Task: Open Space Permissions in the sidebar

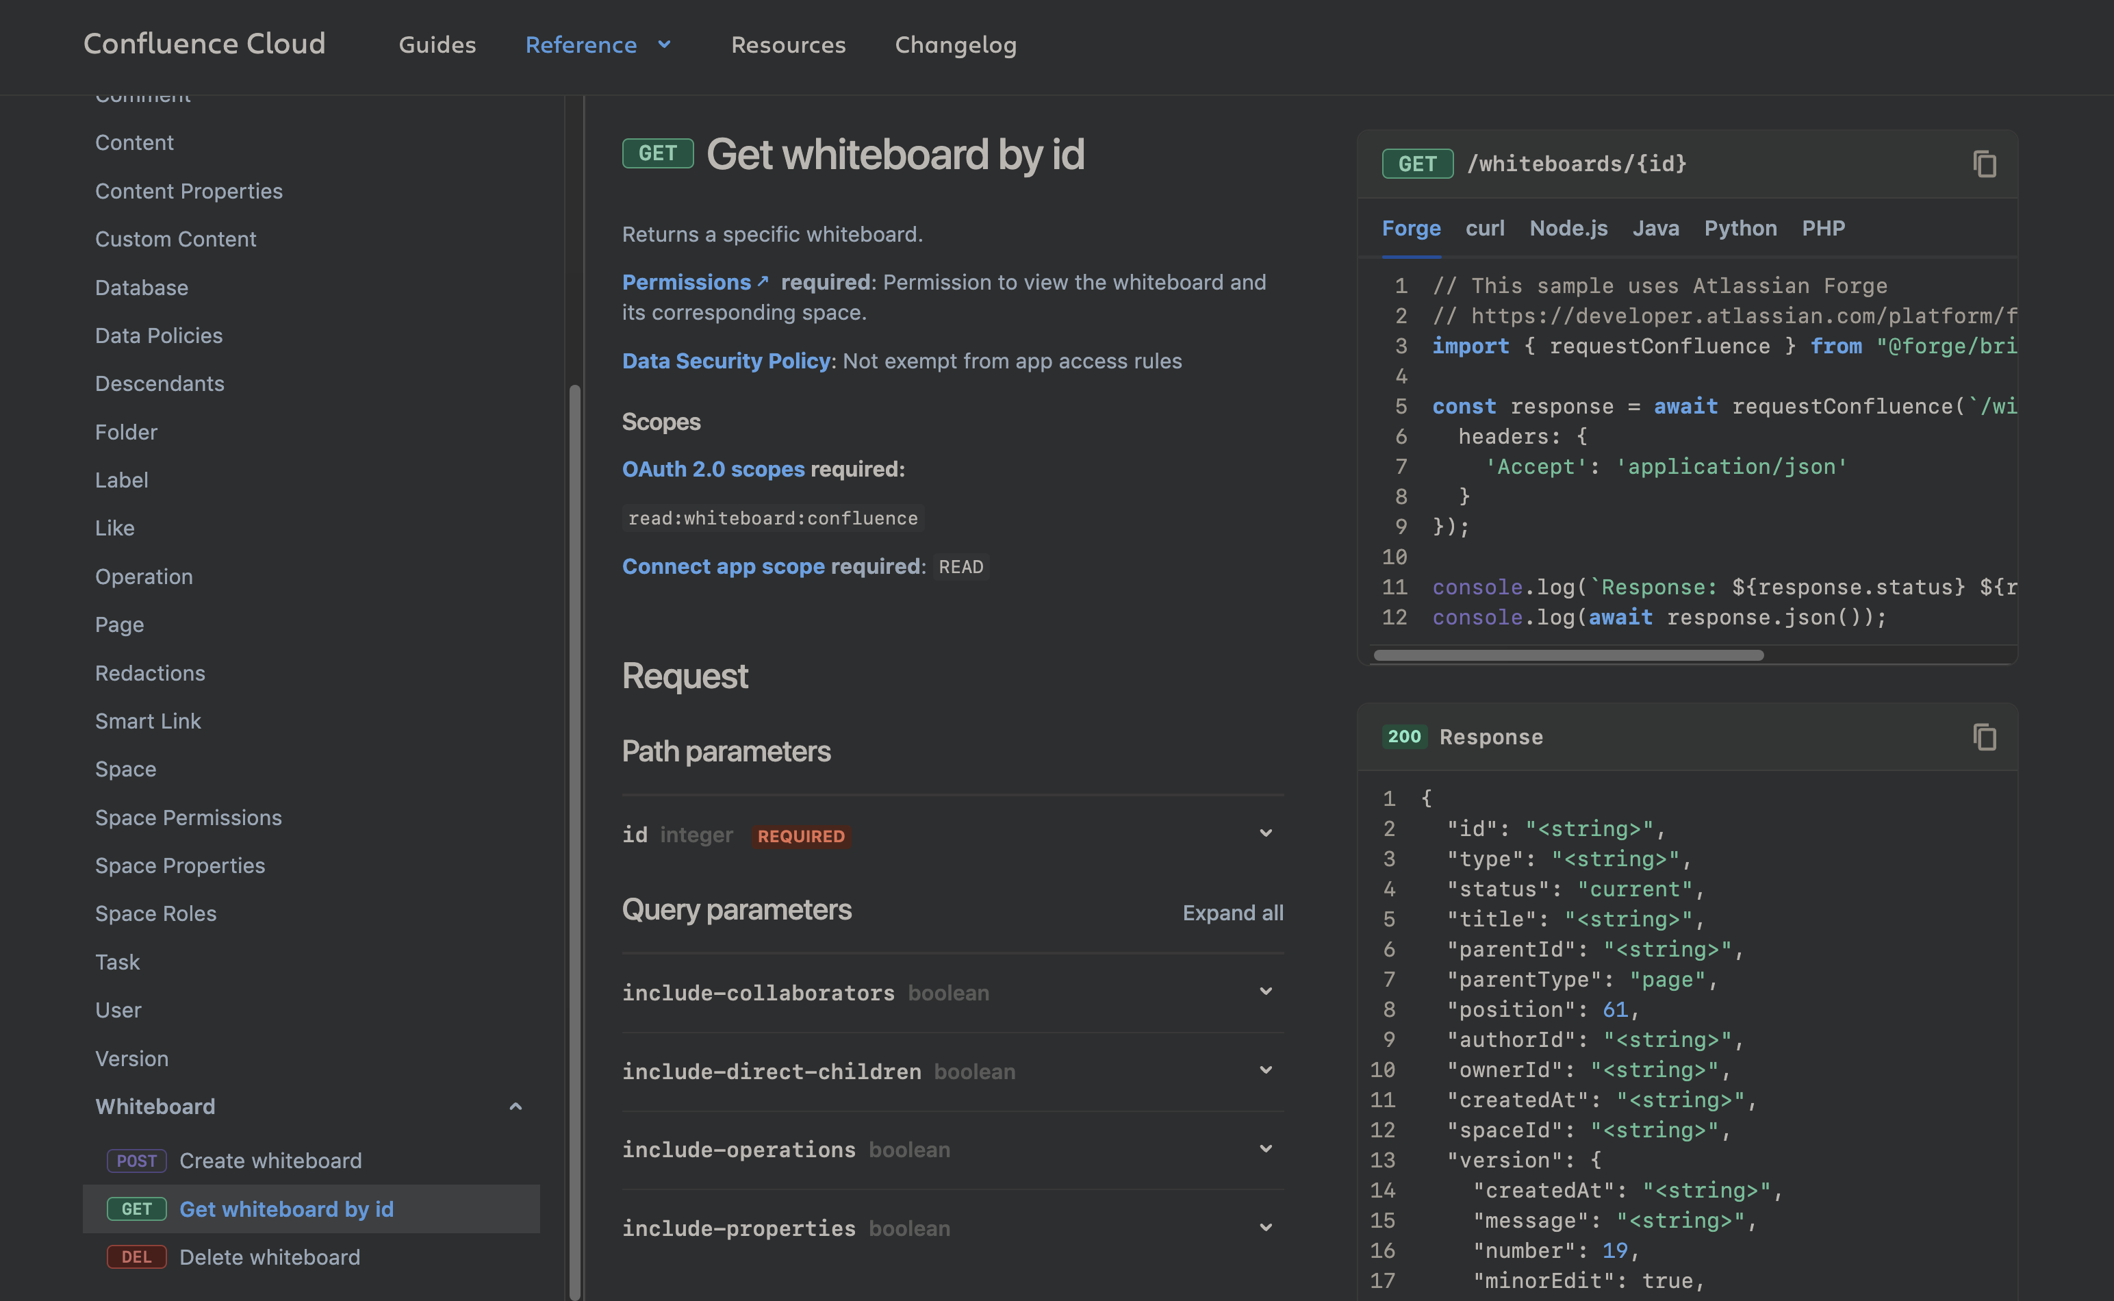Action: (188, 818)
